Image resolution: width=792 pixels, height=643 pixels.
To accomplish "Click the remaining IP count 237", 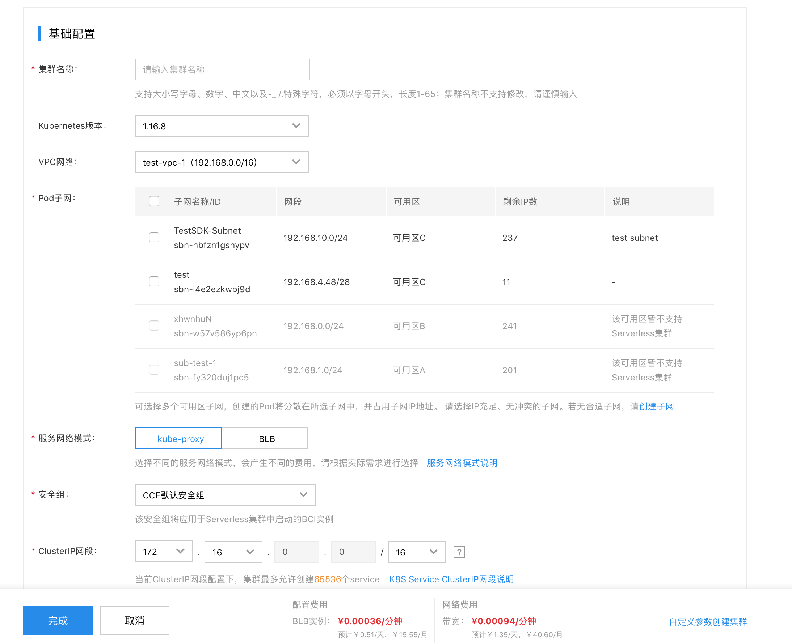I will click(510, 238).
